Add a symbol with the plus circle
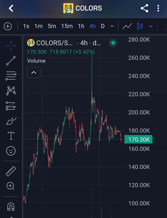Viewport: 167px width, 218px height. point(8,26)
